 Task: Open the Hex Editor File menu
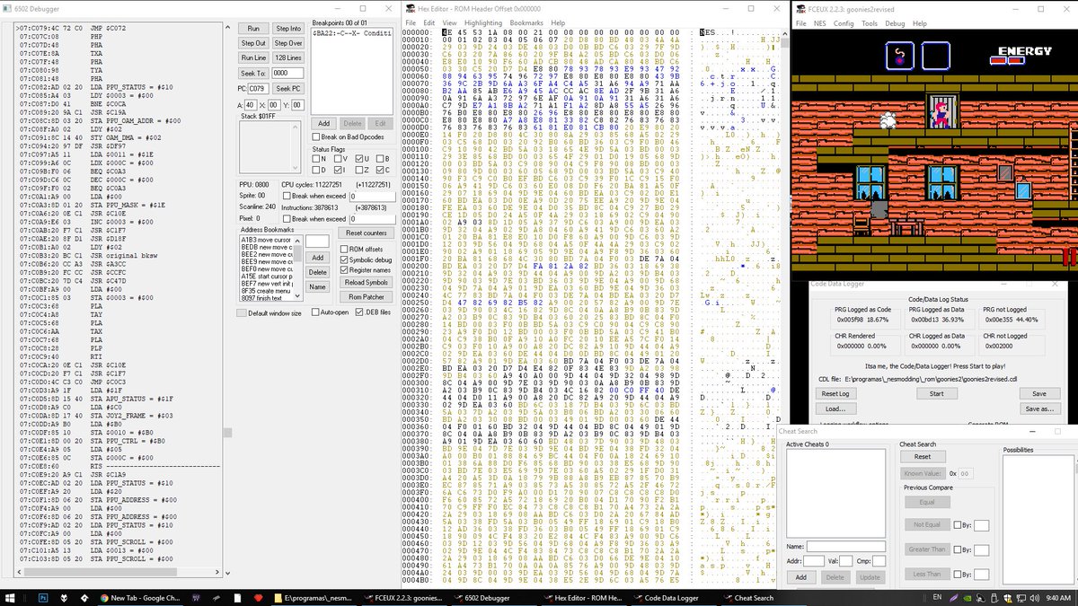(x=411, y=22)
